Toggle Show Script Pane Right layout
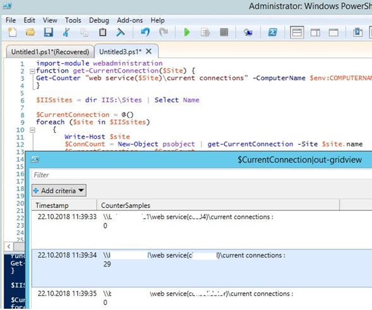This screenshot has height=310, width=372. [x=315, y=32]
